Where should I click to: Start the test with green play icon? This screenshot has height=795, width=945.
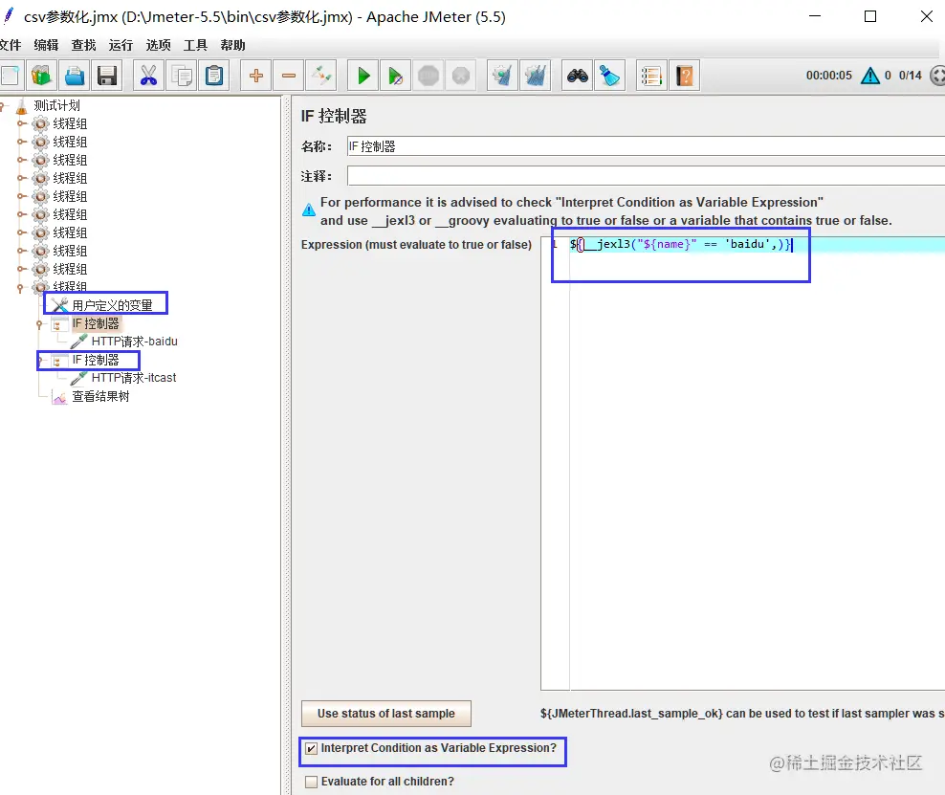point(363,76)
